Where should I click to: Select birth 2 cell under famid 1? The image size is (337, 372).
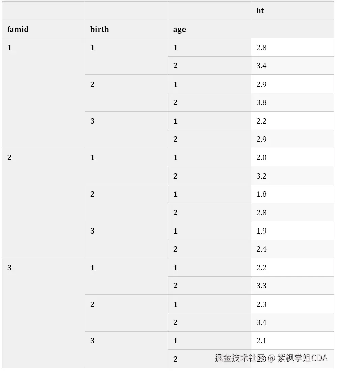point(126,93)
